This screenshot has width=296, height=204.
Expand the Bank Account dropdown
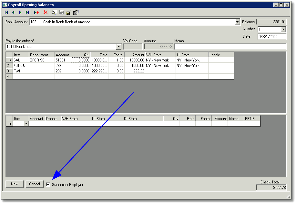(x=237, y=22)
